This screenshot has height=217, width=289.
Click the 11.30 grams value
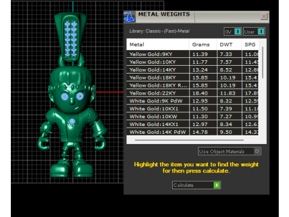(200, 117)
